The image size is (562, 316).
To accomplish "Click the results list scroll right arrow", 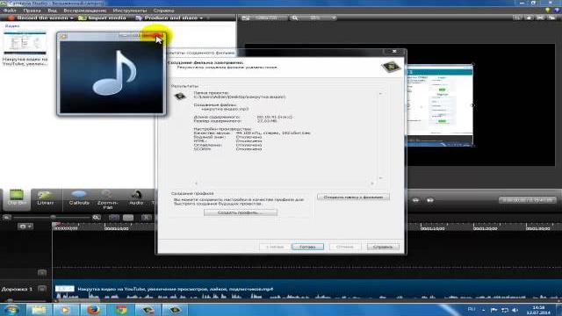I will 372,183.
